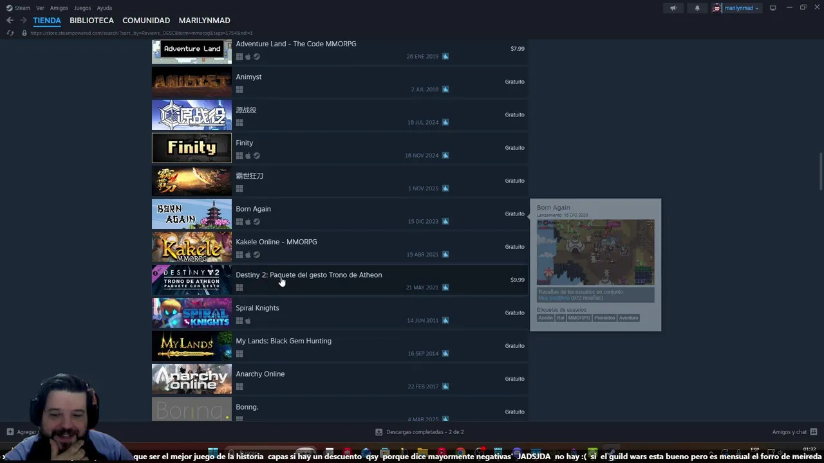
Task: Click the SteamOS icon under Finity
Action: coord(256,156)
